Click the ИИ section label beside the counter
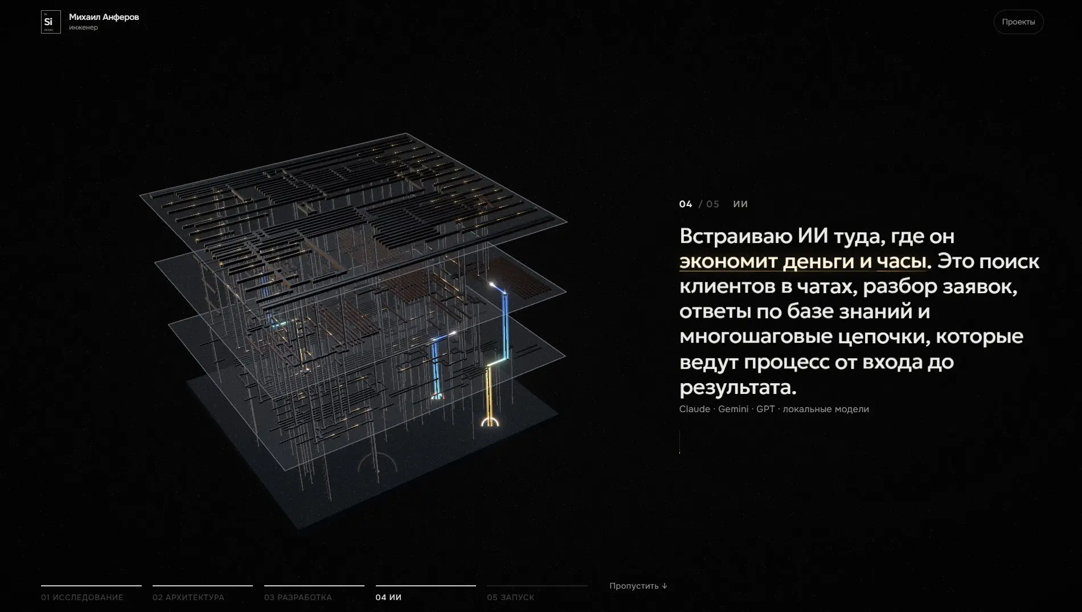 740,204
